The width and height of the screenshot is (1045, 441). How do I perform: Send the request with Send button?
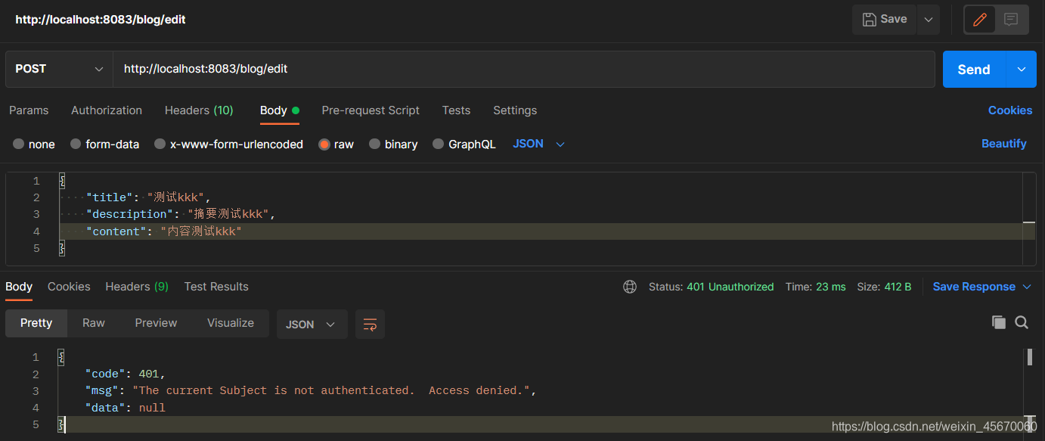pyautogui.click(x=974, y=69)
